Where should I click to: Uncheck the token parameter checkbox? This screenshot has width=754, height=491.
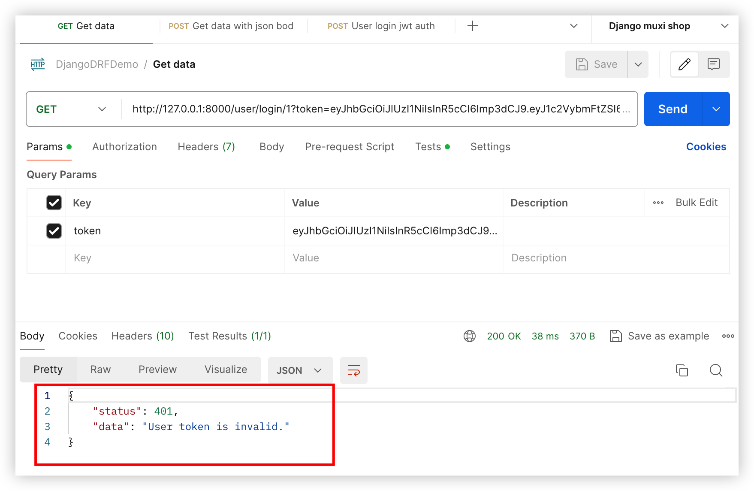pos(54,231)
